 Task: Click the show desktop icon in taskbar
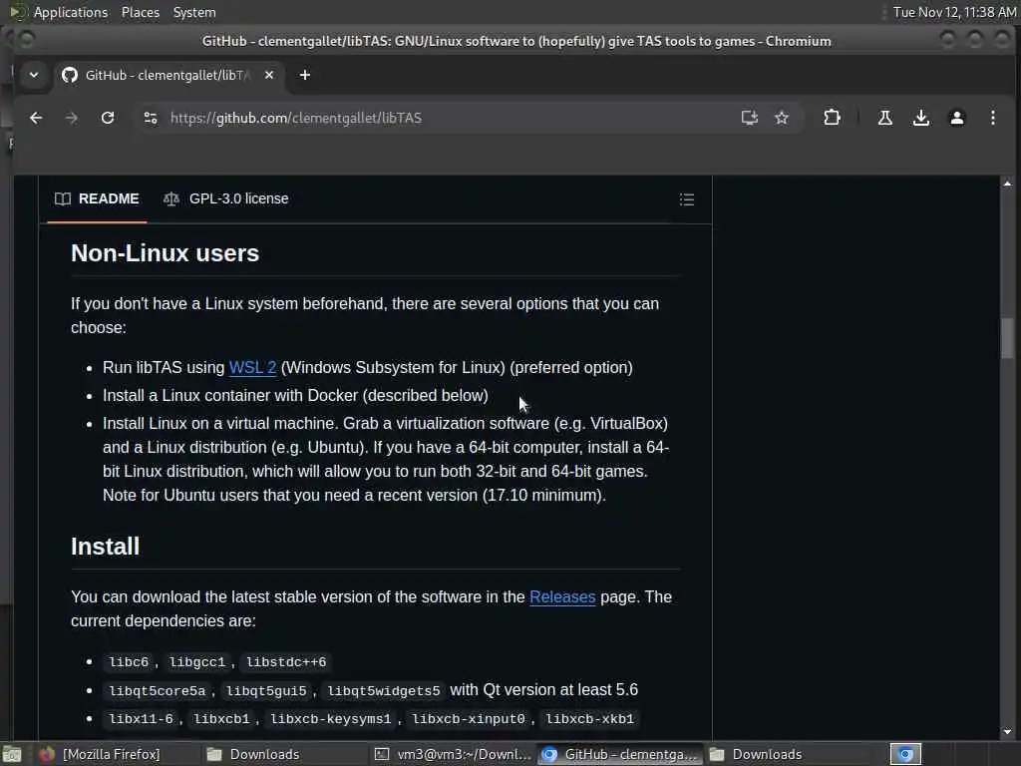[x=12, y=755]
